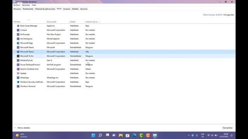Image resolution: width=248 pixels, height=139 pixels.
Task: Click the ESP language indicator
Action: pos(203,136)
